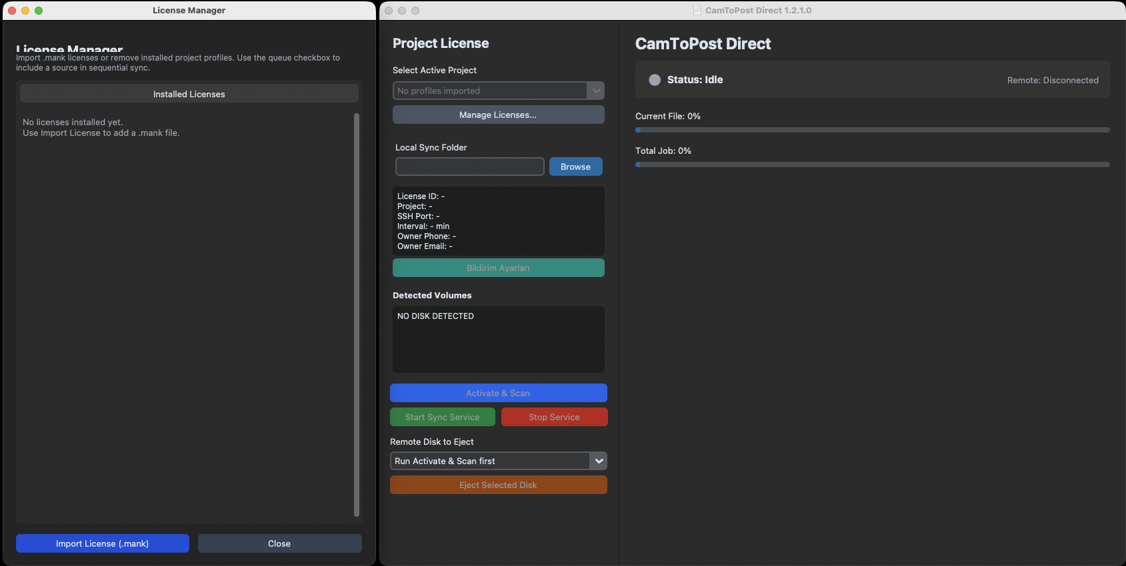Minimize License Manager using the yellow button
Screen dimensions: 1126x566
(25, 11)
